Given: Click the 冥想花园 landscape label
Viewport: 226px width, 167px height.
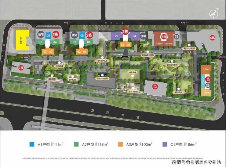Looking at the screenshot, I should pos(178,92).
